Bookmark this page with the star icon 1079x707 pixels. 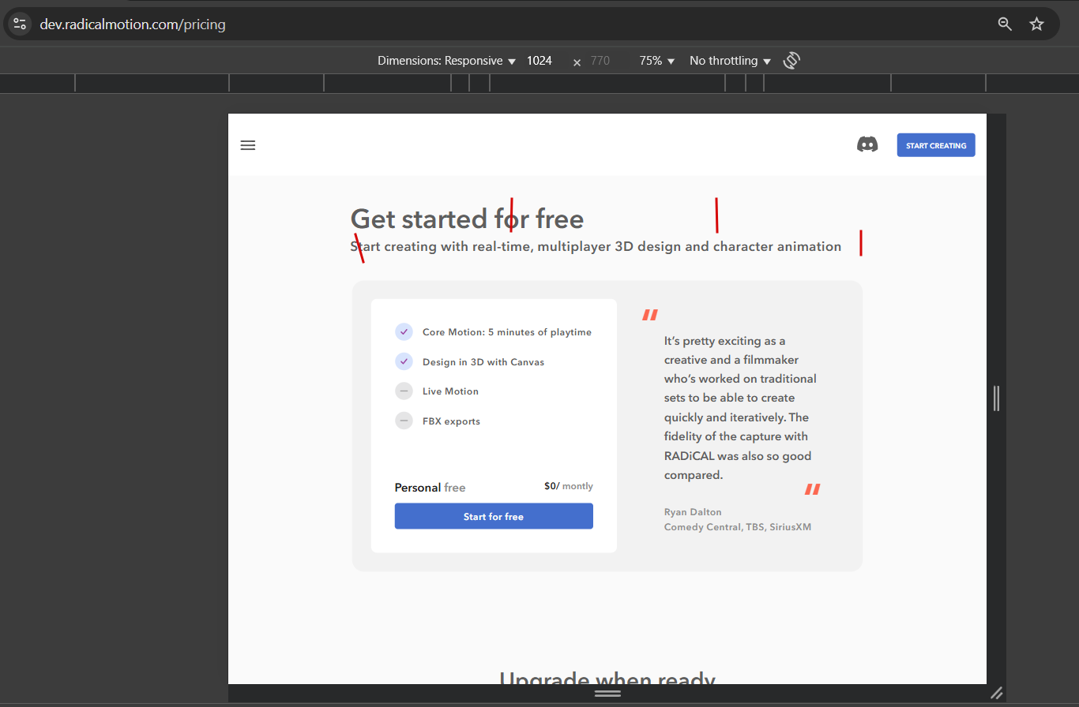click(x=1037, y=24)
